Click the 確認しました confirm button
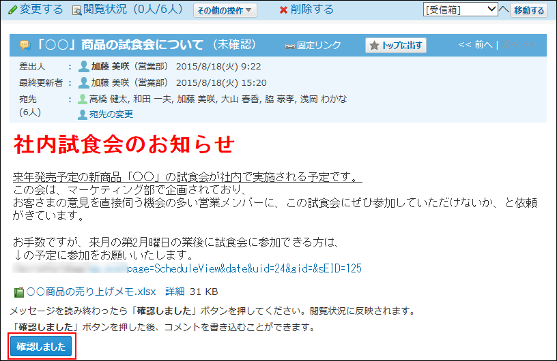Image resolution: width=557 pixels, height=361 pixels. 41,346
